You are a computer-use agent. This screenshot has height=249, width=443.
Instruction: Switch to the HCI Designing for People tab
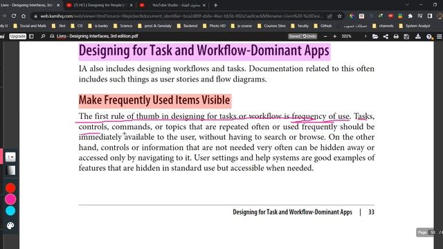[99, 5]
